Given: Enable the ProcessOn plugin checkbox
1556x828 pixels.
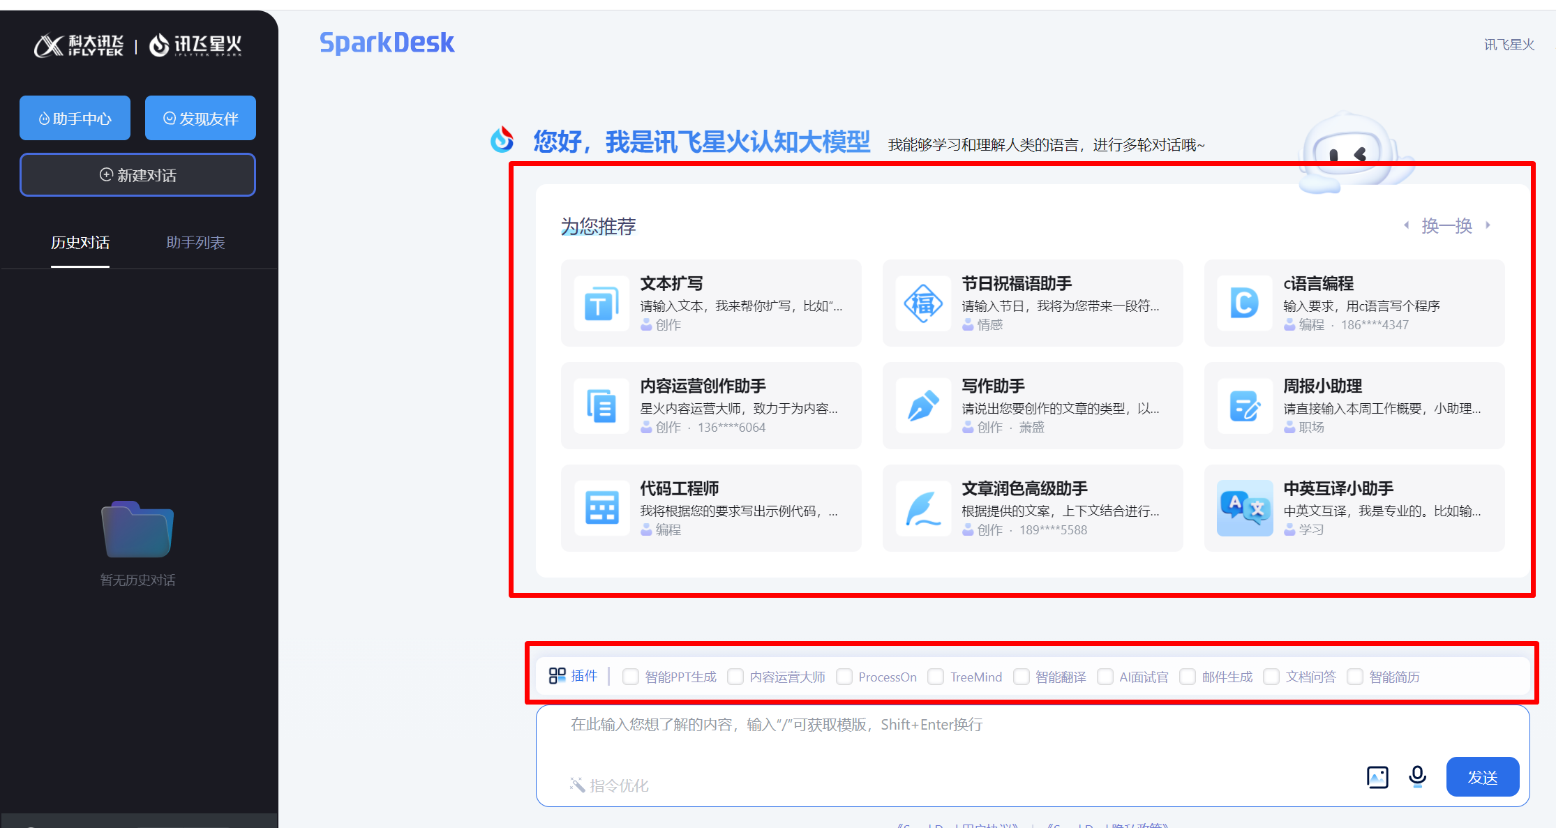Looking at the screenshot, I should point(844,677).
